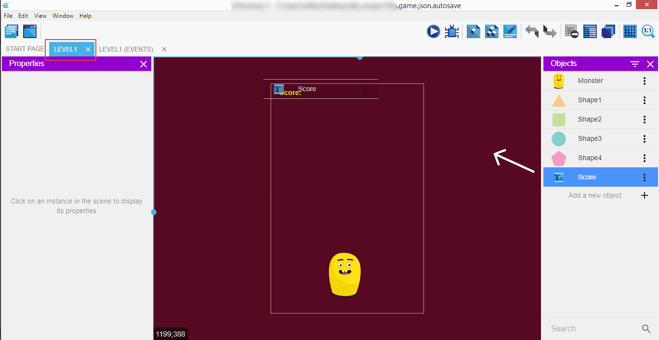Reset zoom to 1:1
Screen dimensions: 659x340
648,32
